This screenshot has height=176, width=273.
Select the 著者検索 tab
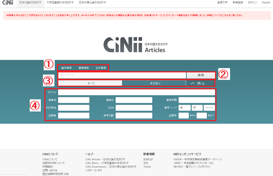(84, 68)
